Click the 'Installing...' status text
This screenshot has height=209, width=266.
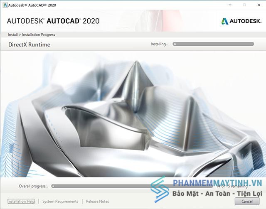coord(160,44)
